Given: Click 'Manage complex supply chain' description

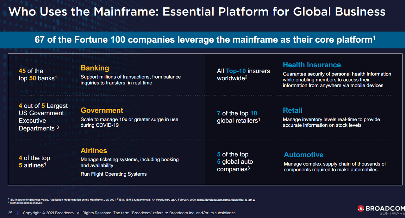Looking at the screenshot, I should pyautogui.click(x=335, y=167).
